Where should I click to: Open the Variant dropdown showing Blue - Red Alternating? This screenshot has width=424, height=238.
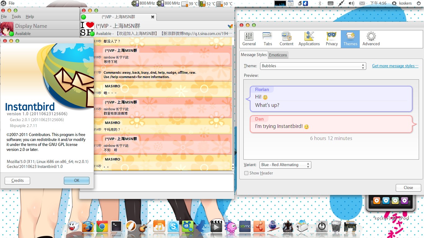pyautogui.click(x=285, y=165)
